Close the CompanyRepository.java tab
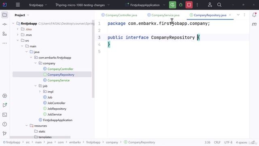This screenshot has width=259, height=146. tap(230, 15)
